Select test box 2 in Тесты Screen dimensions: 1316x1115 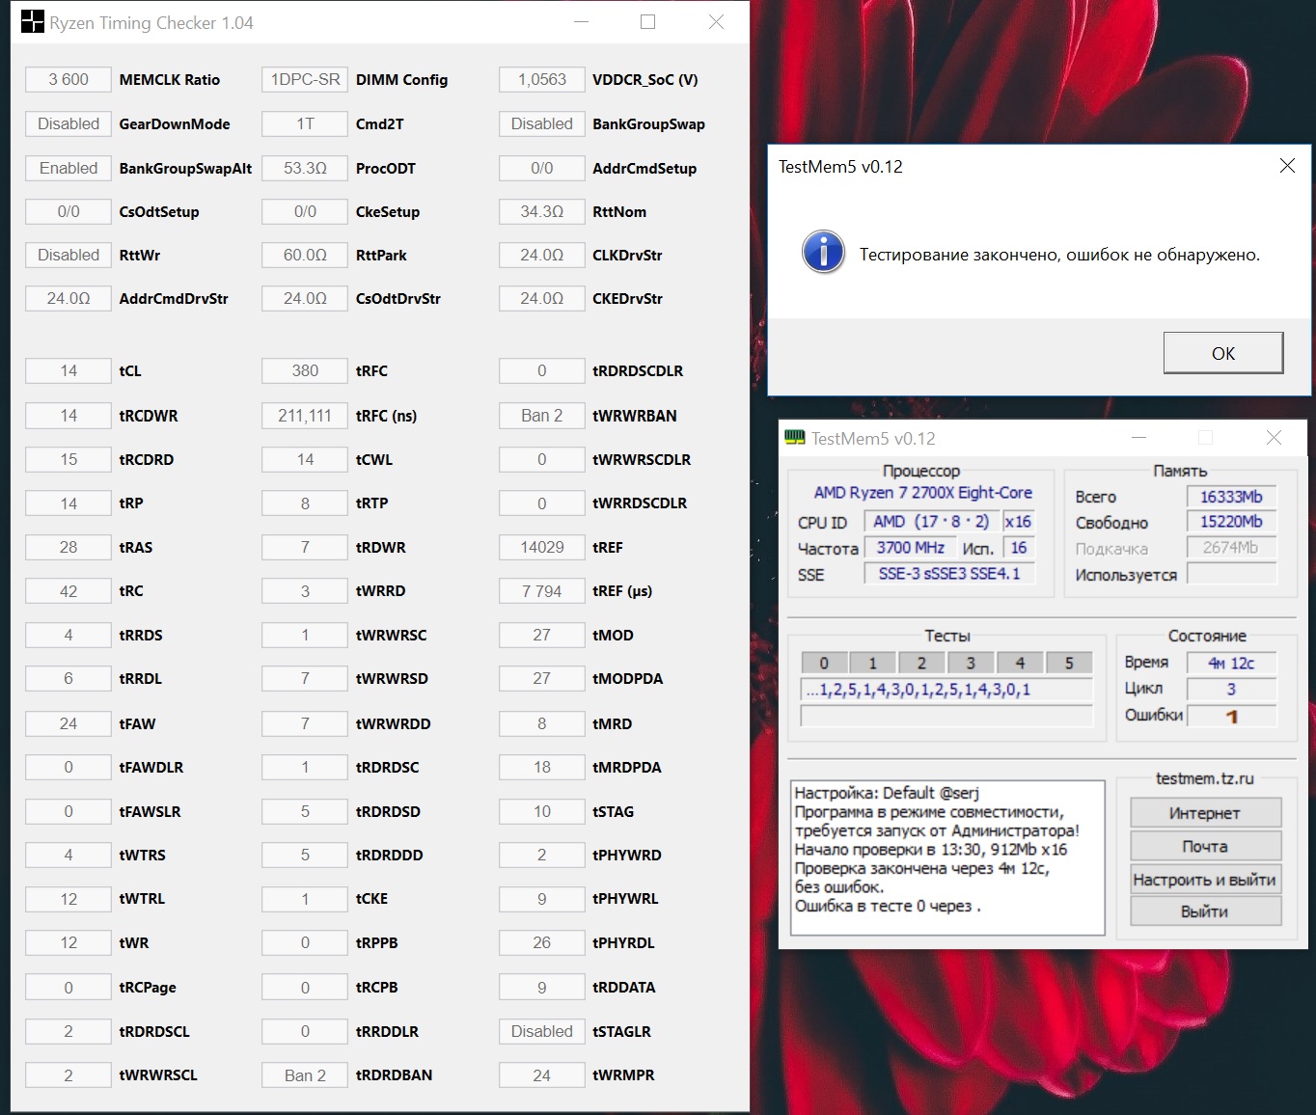pos(921,663)
